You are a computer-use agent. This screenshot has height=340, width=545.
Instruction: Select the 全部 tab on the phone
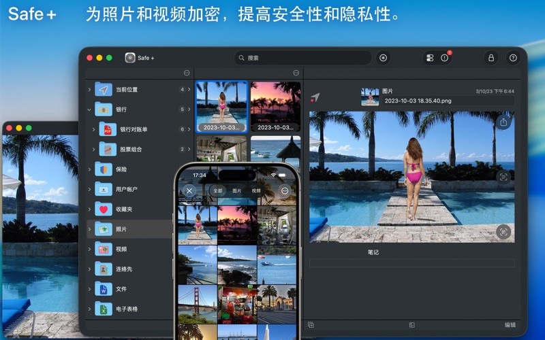(217, 191)
